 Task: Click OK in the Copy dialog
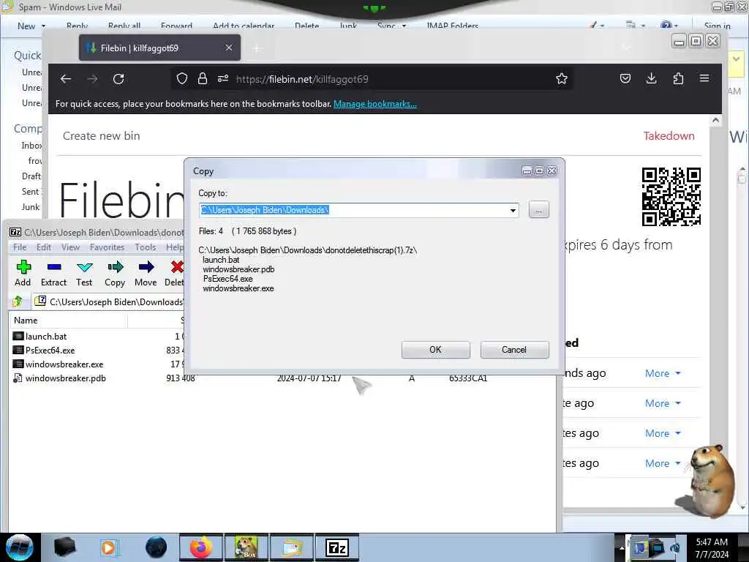[x=436, y=349]
